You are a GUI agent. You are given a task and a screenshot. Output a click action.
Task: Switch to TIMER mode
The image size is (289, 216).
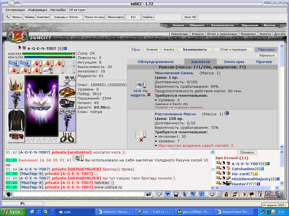point(279,197)
